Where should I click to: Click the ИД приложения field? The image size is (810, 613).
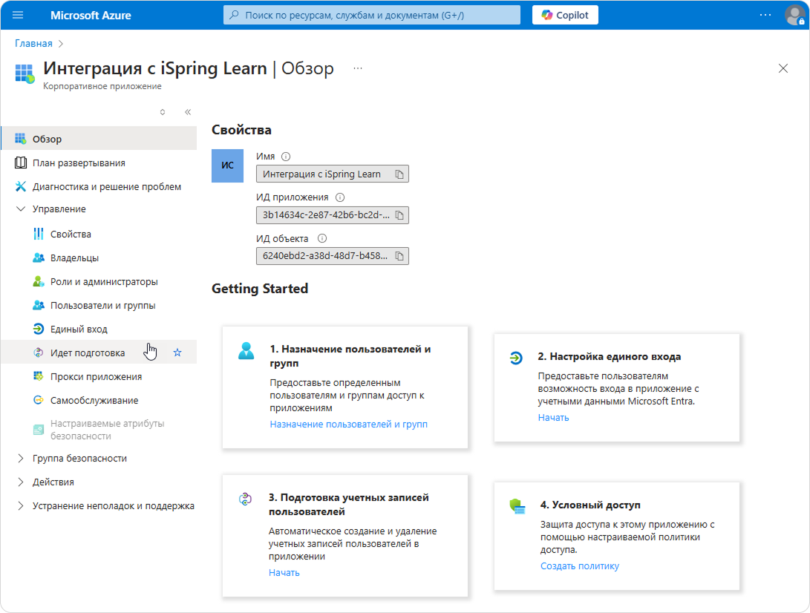tap(332, 214)
